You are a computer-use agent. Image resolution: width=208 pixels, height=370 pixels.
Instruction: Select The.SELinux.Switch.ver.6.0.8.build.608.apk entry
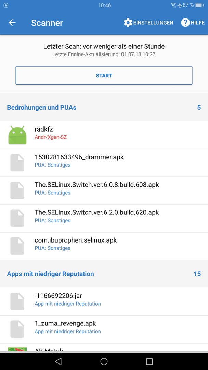[104, 191]
